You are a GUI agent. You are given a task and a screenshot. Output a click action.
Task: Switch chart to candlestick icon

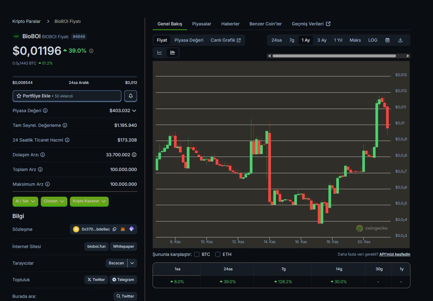(172, 52)
